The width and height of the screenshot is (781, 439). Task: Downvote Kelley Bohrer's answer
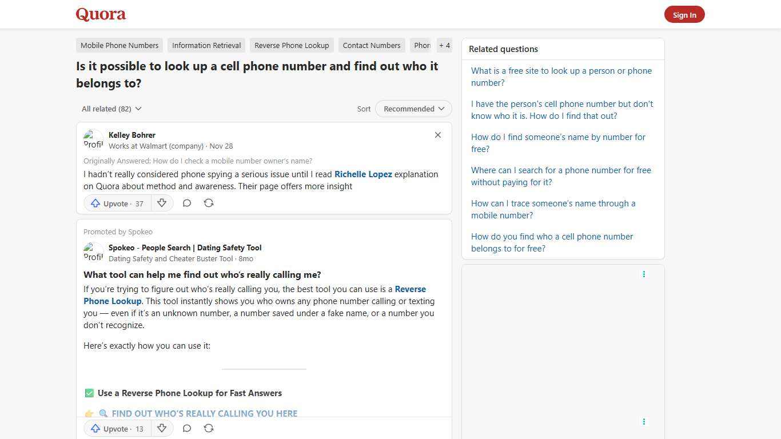coord(162,203)
